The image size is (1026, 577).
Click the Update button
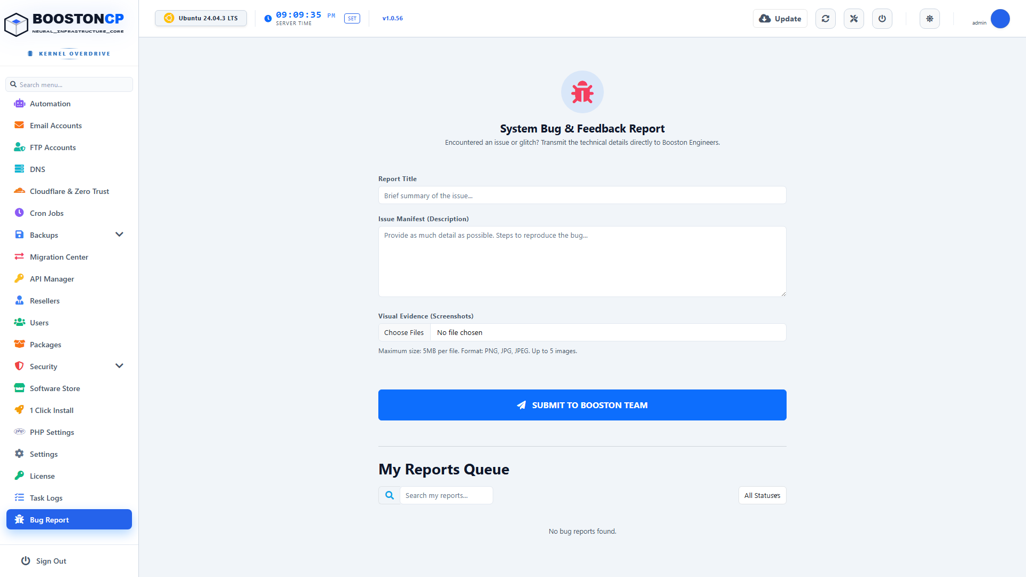coord(780,19)
